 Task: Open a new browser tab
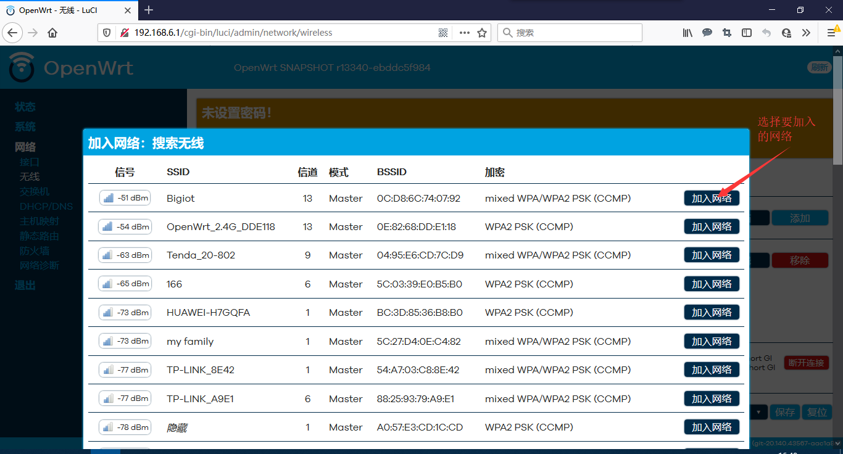[149, 10]
